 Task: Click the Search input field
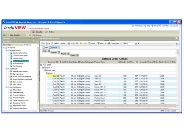(x=128, y=43)
